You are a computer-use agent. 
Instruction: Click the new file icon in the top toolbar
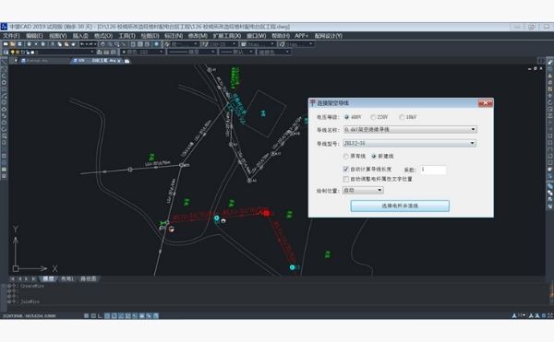tap(6, 44)
